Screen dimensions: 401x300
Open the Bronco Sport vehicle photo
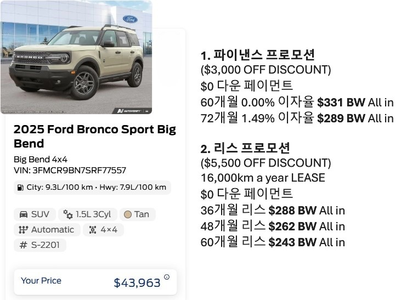(76, 58)
